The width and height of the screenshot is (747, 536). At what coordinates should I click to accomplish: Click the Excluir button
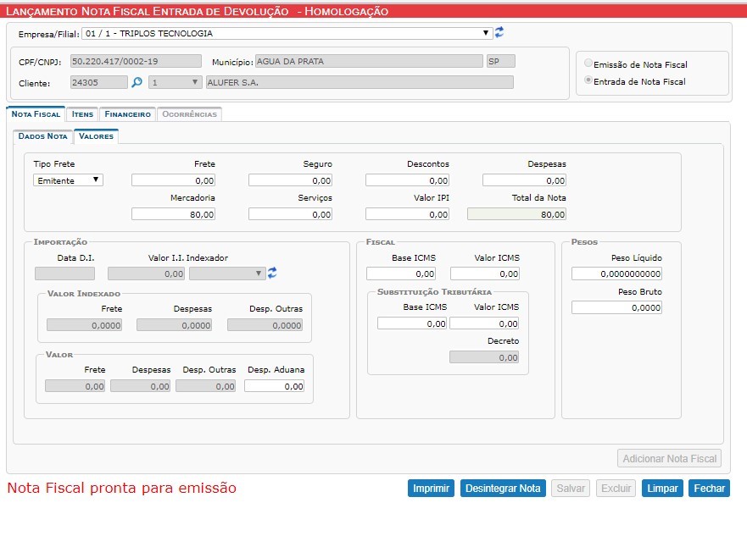click(616, 488)
